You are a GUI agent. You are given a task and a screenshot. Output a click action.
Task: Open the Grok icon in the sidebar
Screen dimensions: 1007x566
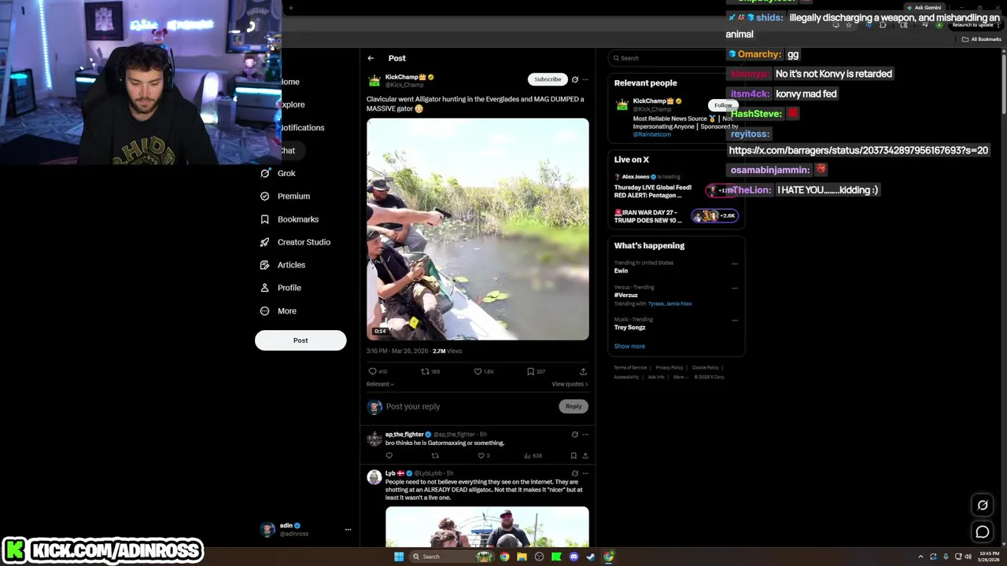coord(265,173)
